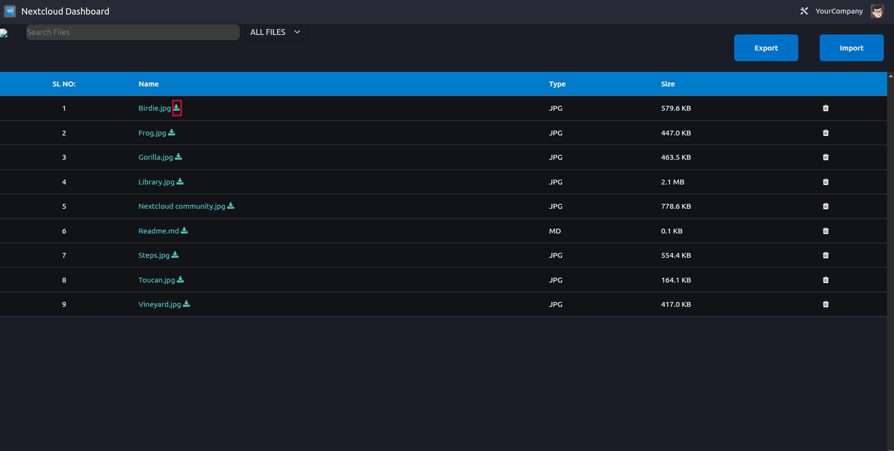This screenshot has height=451, width=894.
Task: Click the 463.5 KB size value
Action: (675, 157)
